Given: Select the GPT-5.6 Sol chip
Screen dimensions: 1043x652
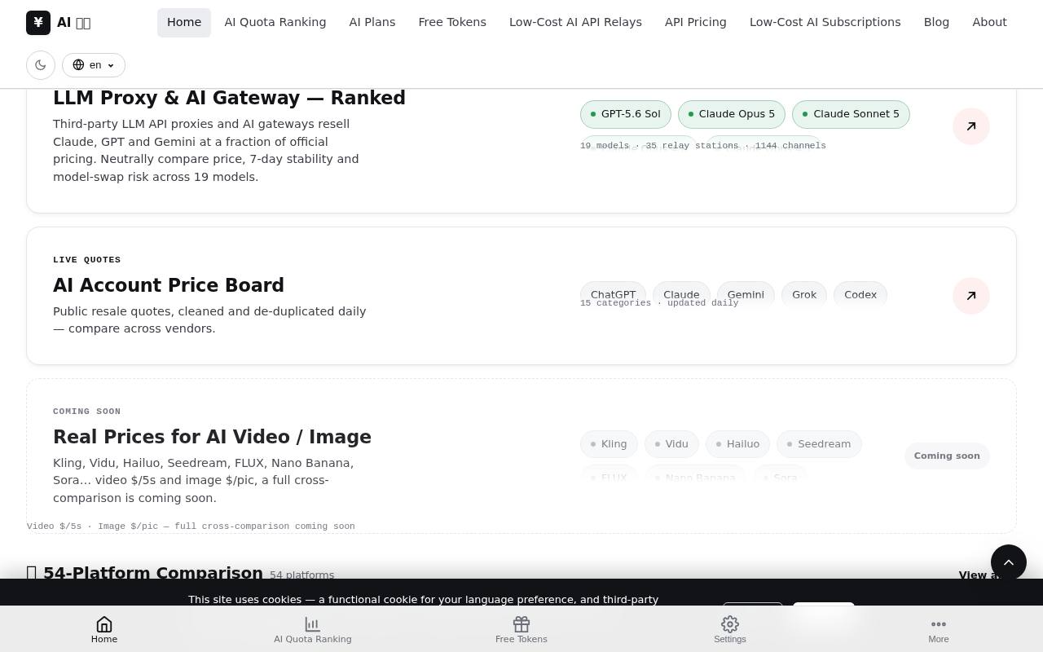Looking at the screenshot, I should [x=626, y=114].
